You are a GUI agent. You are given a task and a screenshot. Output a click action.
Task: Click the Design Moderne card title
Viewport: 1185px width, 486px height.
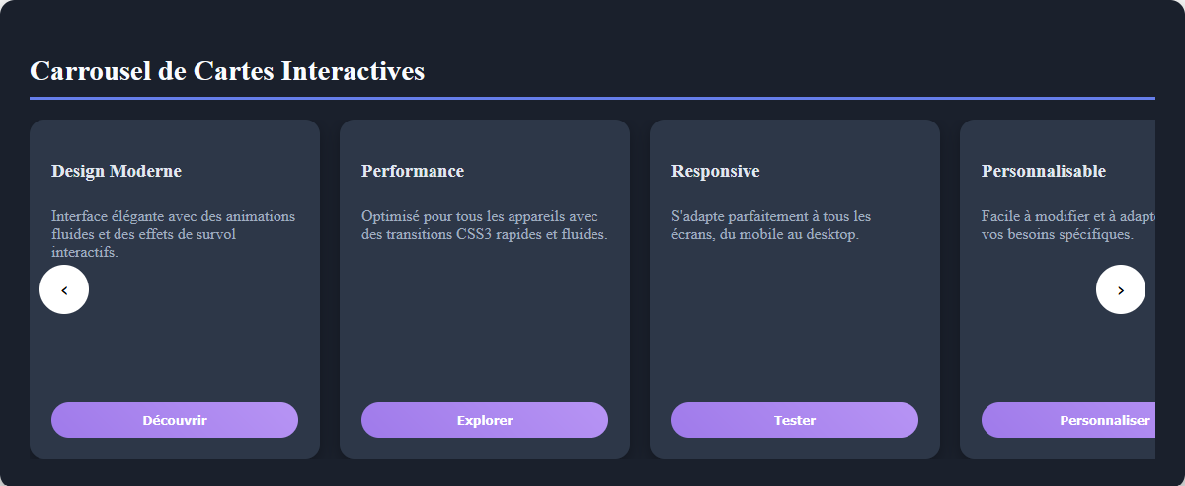click(x=117, y=171)
